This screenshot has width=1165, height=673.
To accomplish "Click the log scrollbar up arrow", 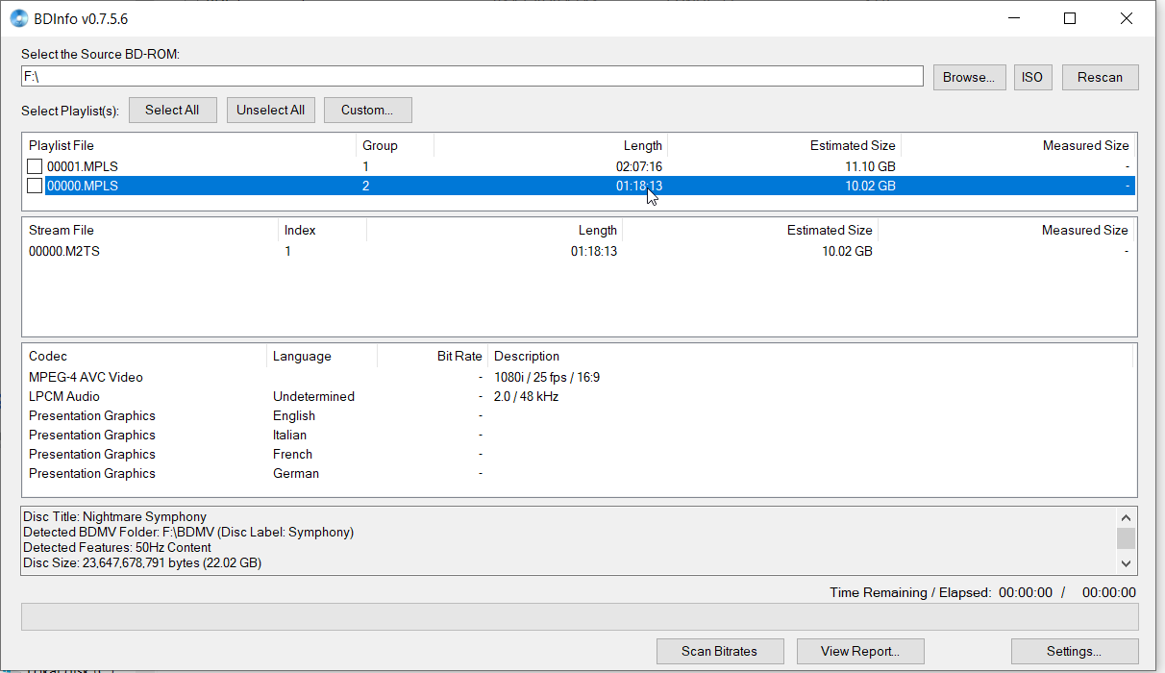I will pyautogui.click(x=1126, y=517).
